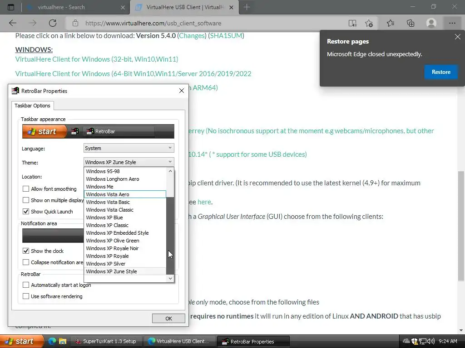Add page to favorites with star-plus icon
465x348 pixels.
369,23
